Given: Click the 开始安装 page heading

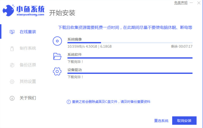Looking at the screenshot, I should [x=62, y=13].
